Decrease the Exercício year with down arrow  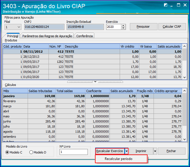tap(123, 28)
